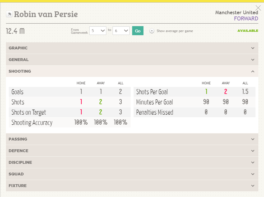Screen dimensions: 264x197
Task: Click the Robin van Persie player name
Action: (x=46, y=14)
